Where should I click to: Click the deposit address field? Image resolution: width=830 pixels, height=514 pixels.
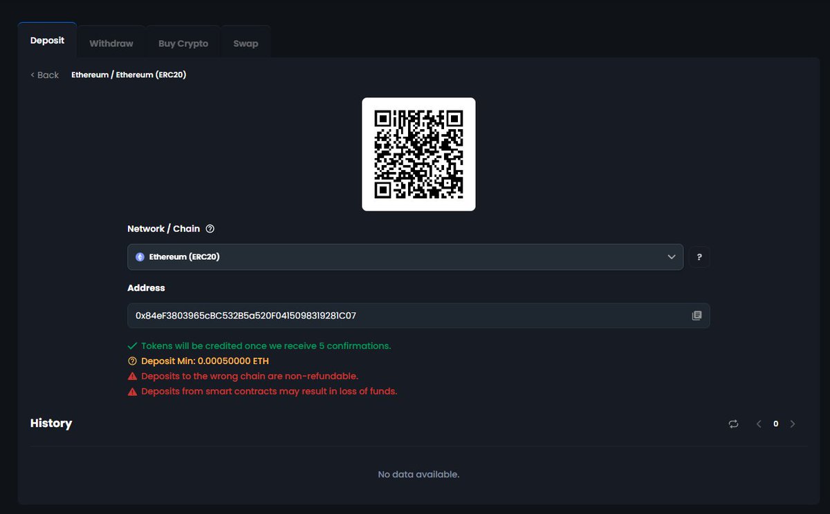click(x=418, y=316)
